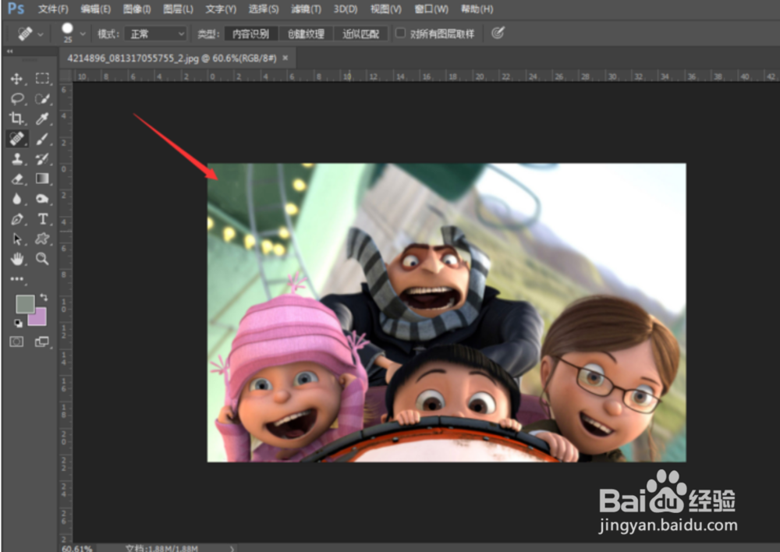Open the 3D menu
This screenshot has width=780, height=552.
click(346, 9)
